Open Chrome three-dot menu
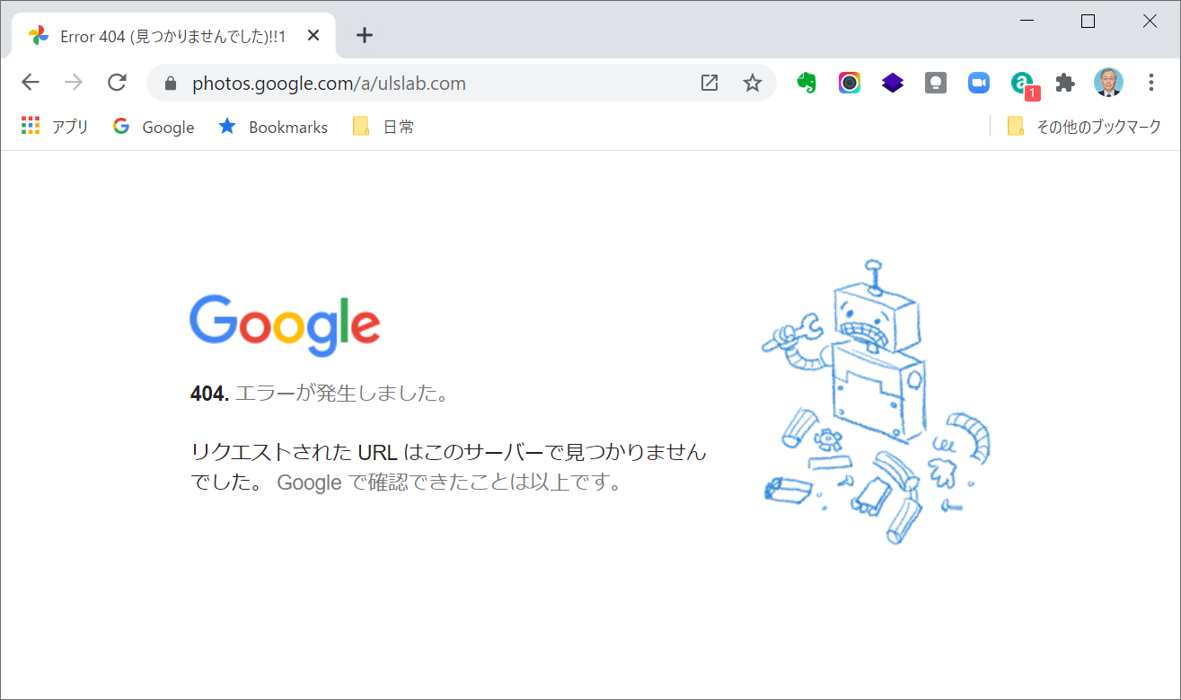The height and width of the screenshot is (700, 1181). click(1151, 83)
